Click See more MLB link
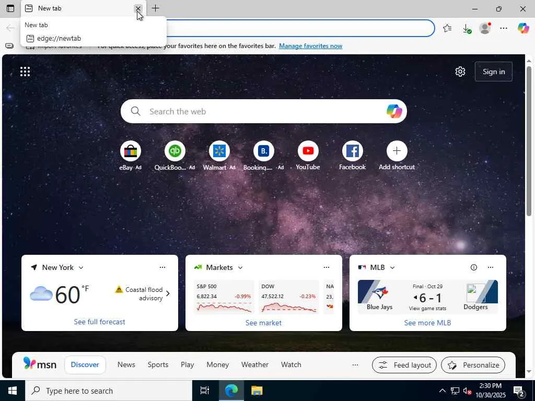The image size is (535, 401). [x=427, y=323]
